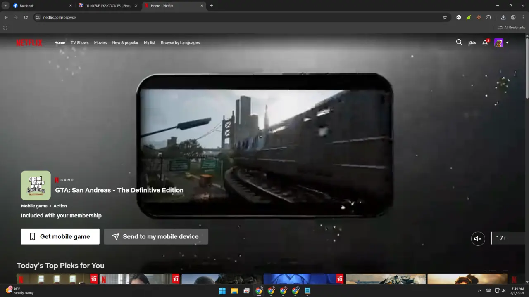
Task: Toggle system volume icon in tray
Action: pos(503,291)
